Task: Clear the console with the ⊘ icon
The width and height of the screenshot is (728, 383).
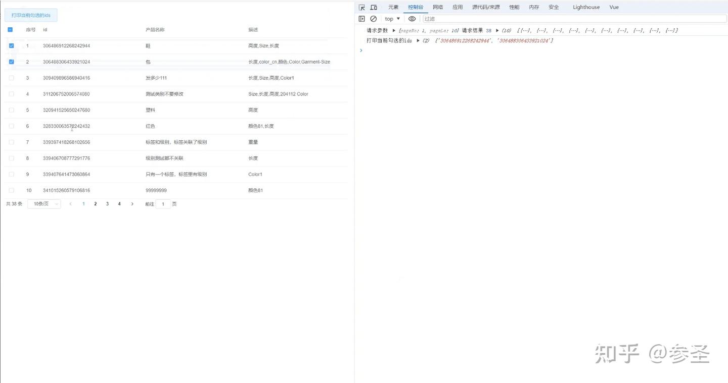Action: coord(374,19)
